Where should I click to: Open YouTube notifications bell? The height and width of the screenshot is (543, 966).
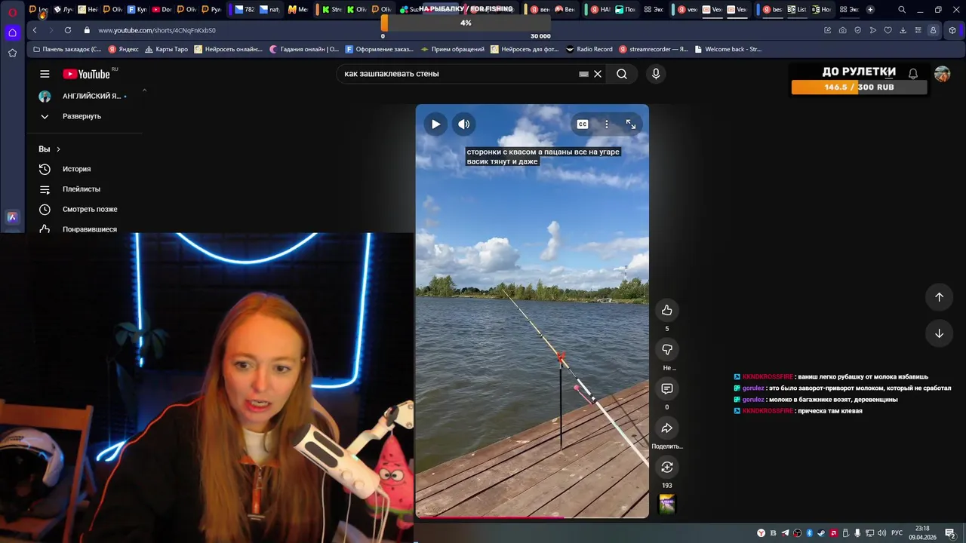click(913, 74)
